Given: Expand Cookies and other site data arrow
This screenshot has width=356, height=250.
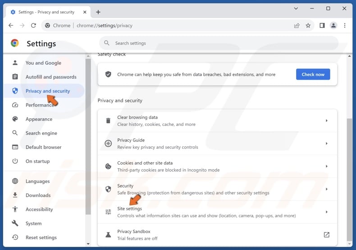Looking at the screenshot, I should pos(327,166).
